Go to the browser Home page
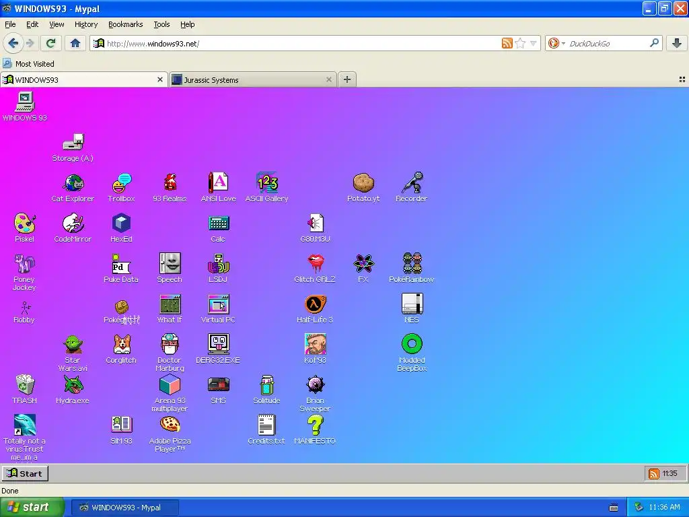This screenshot has height=517, width=689. click(x=75, y=43)
